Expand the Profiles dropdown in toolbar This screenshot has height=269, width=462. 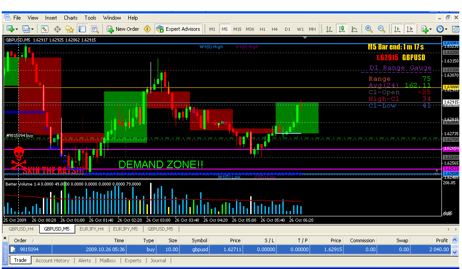(x=33, y=29)
